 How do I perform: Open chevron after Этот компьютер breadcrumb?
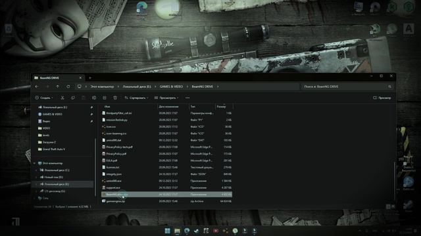(x=118, y=87)
